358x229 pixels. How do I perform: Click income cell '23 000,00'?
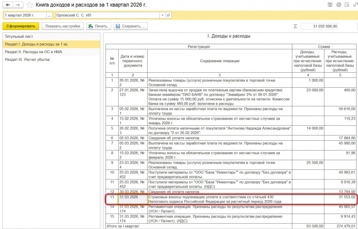pyautogui.click(x=308, y=97)
